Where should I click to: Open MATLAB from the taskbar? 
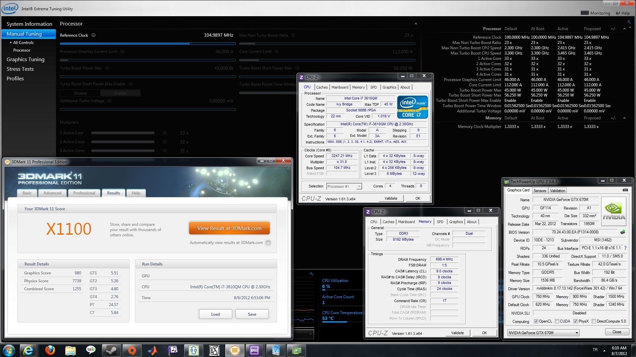[152, 350]
